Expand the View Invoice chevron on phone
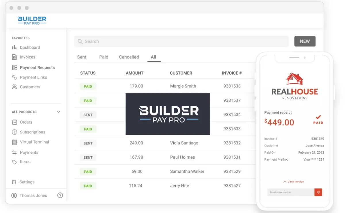This screenshot has height=213, width=345. 285,181
